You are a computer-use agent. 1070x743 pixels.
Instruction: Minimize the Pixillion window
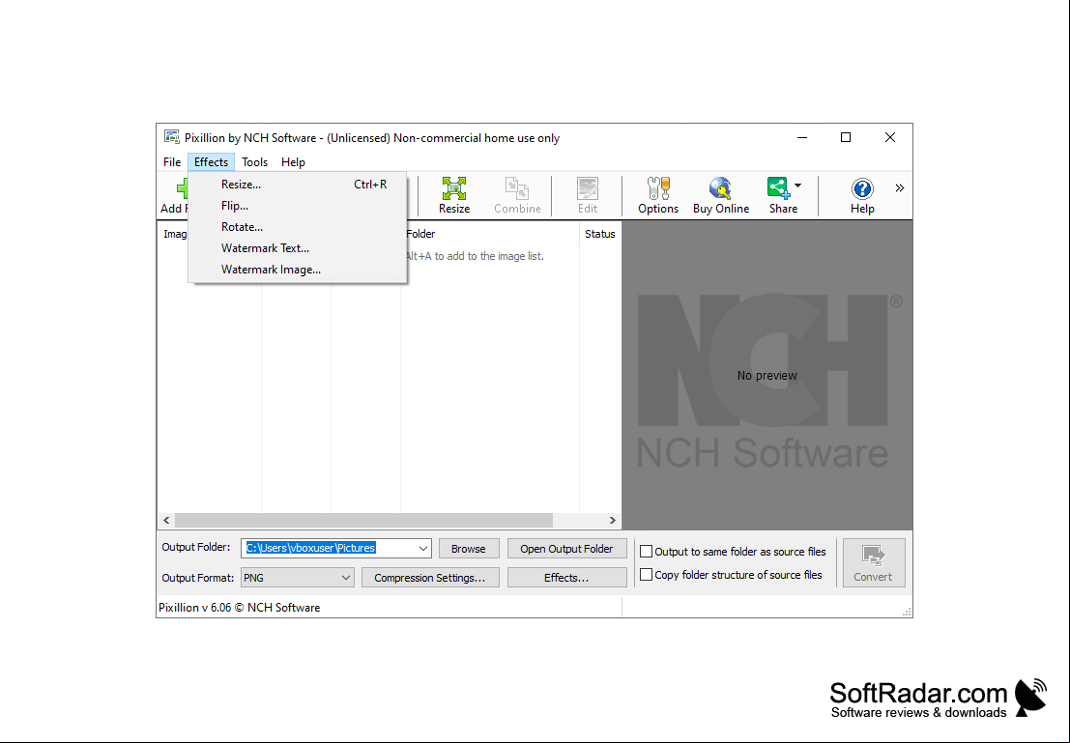point(802,137)
